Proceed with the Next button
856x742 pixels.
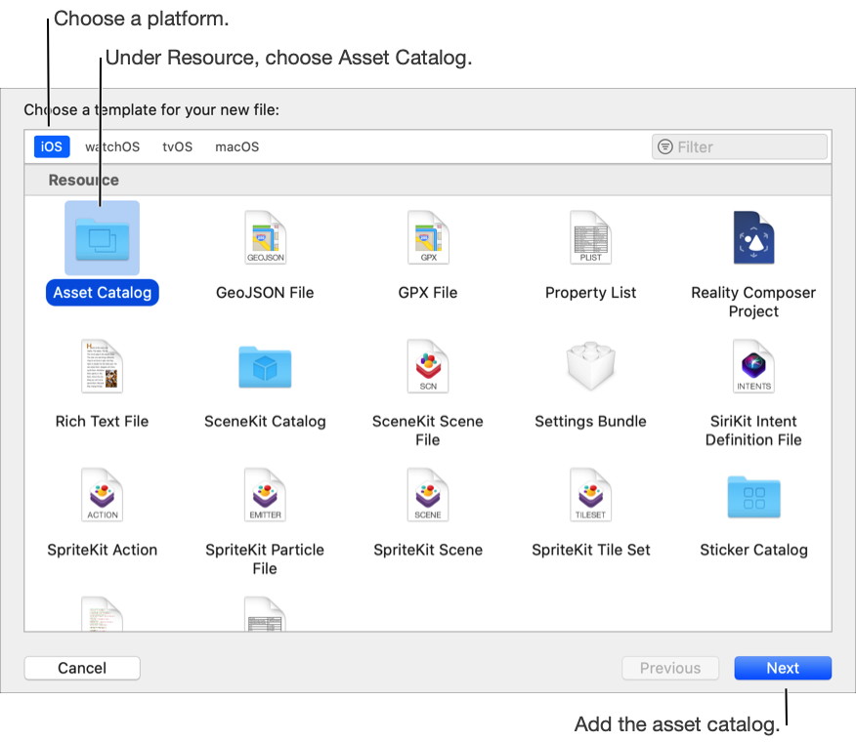tap(783, 668)
